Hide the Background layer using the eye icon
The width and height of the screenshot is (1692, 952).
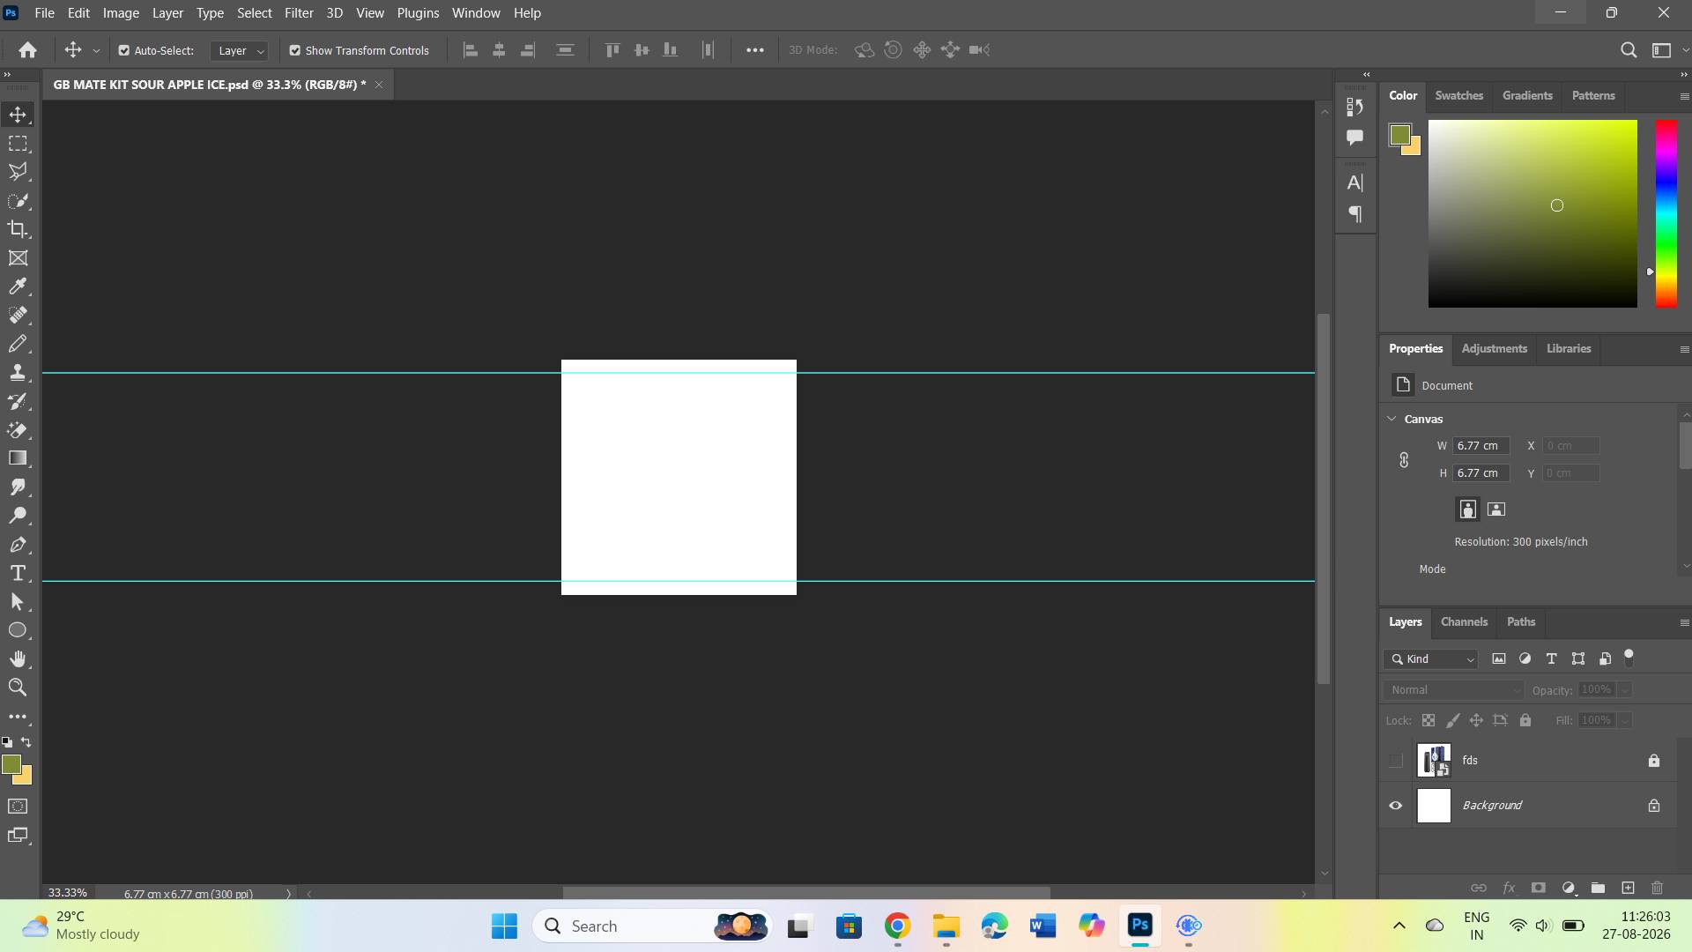1396,806
